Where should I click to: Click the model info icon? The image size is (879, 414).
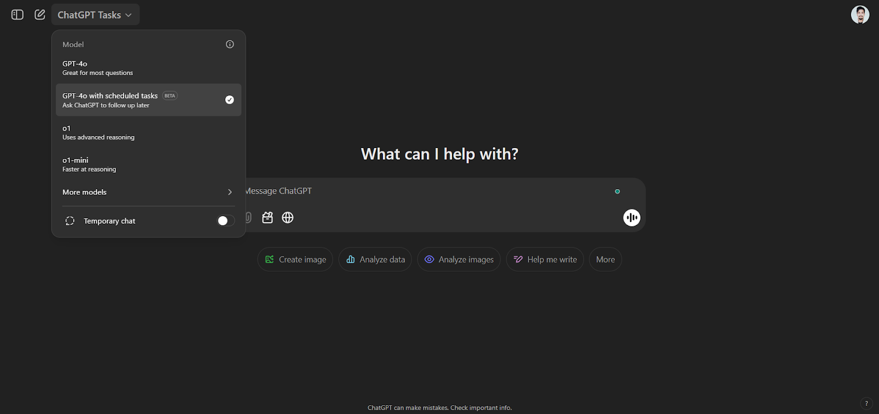point(230,44)
